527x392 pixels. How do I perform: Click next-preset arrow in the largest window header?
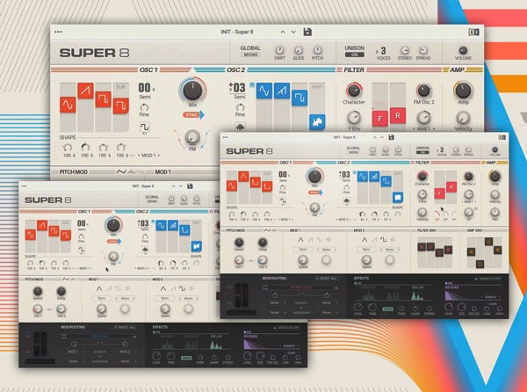(293, 32)
